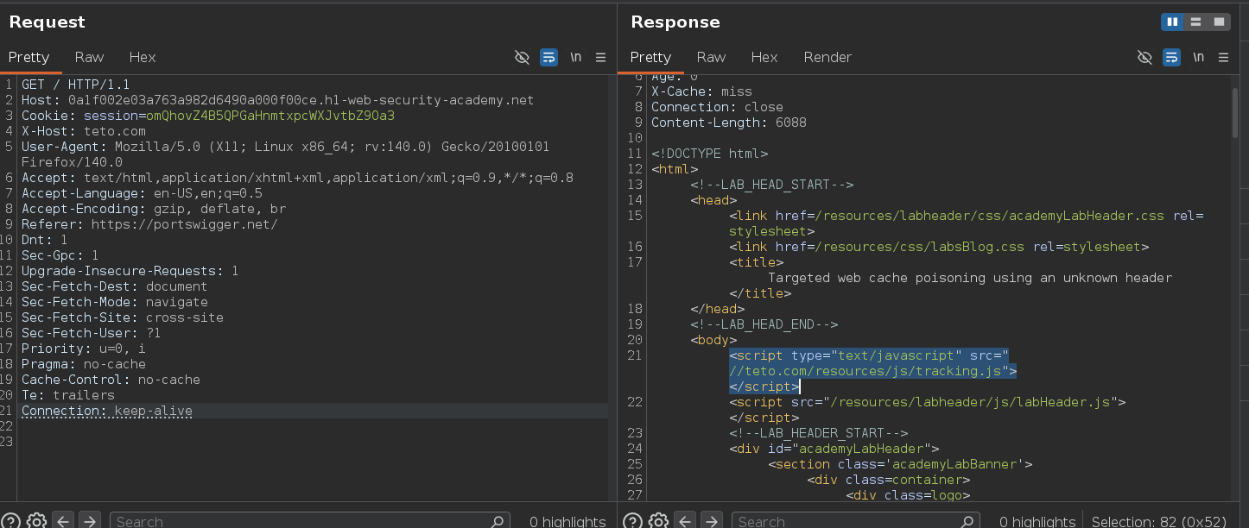1249x528 pixels.
Task: Open the Response panel options menu
Action: pos(1223,58)
